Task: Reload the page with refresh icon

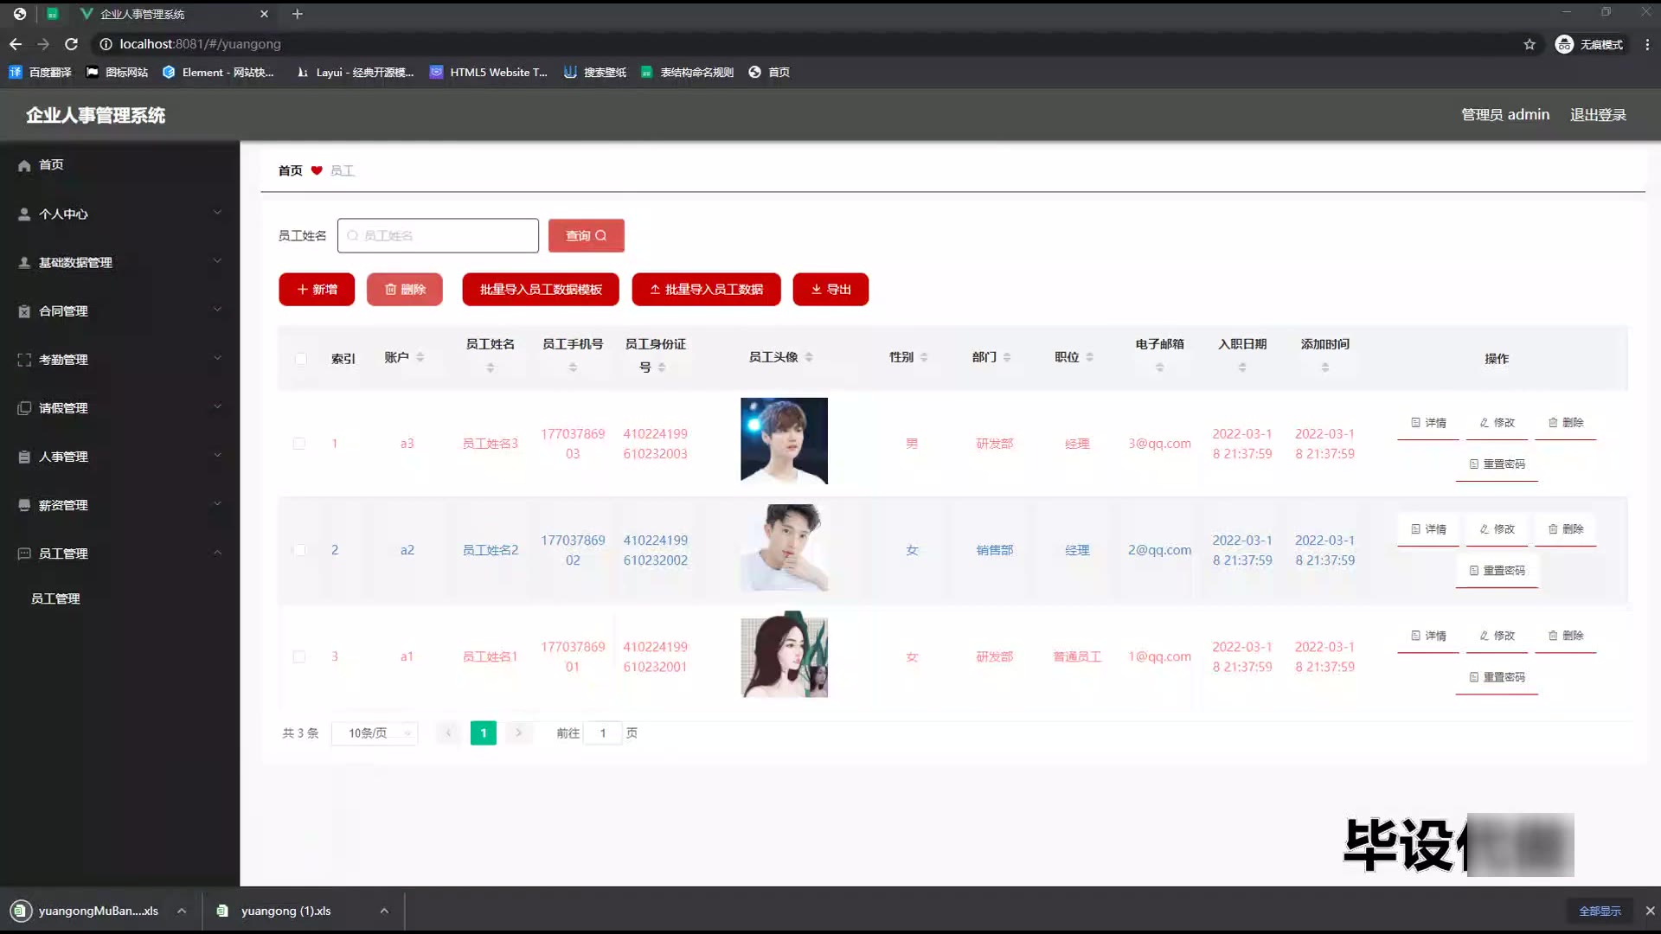Action: pos(72,44)
